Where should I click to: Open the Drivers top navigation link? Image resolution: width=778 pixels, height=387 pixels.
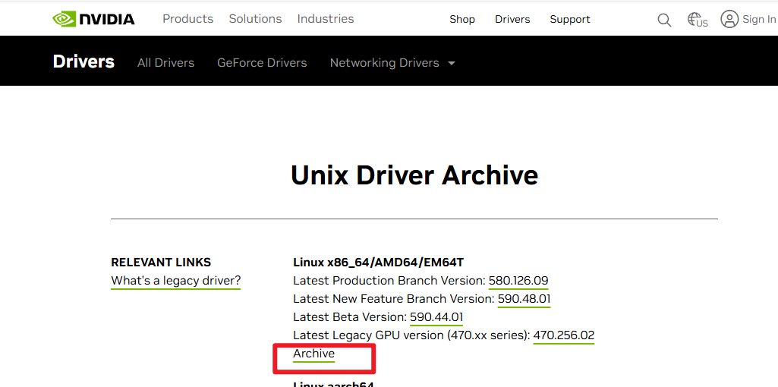tap(512, 20)
